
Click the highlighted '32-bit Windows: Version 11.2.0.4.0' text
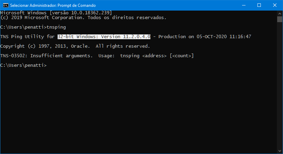tap(104, 36)
